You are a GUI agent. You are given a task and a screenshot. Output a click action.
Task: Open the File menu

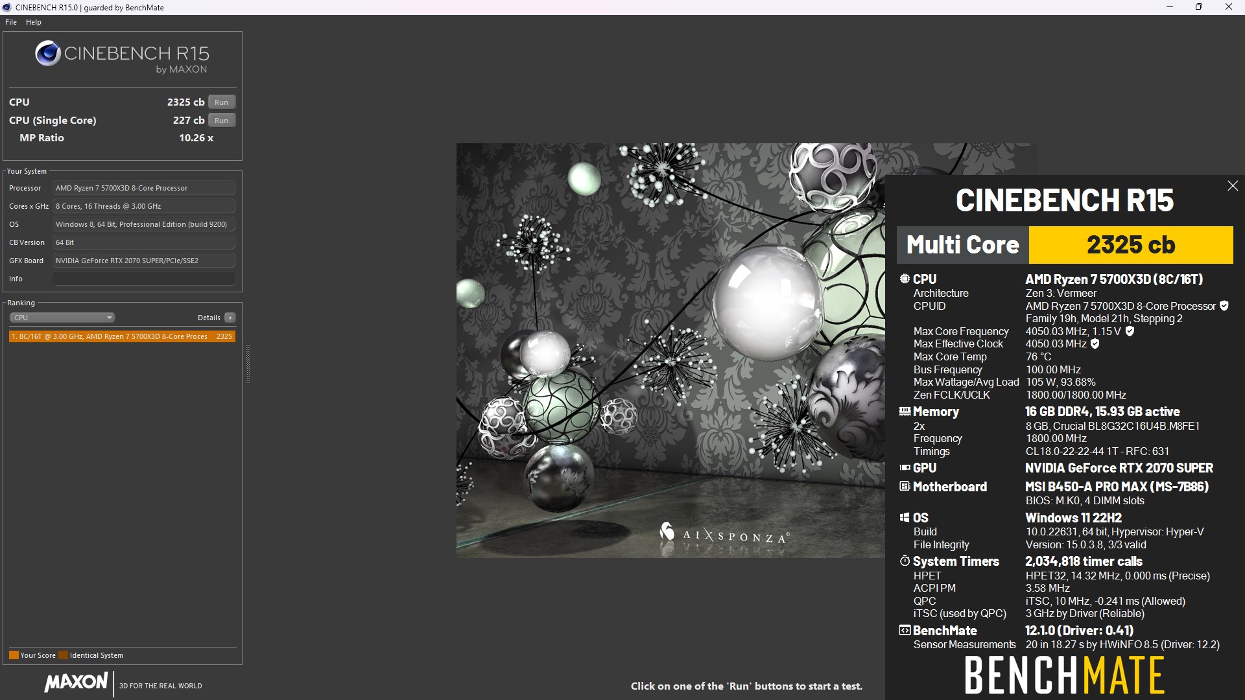click(x=11, y=22)
